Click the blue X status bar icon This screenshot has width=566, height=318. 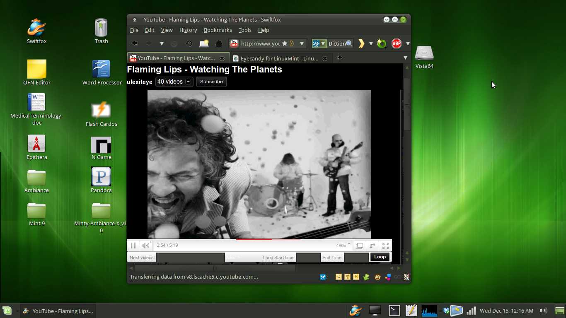click(323, 277)
